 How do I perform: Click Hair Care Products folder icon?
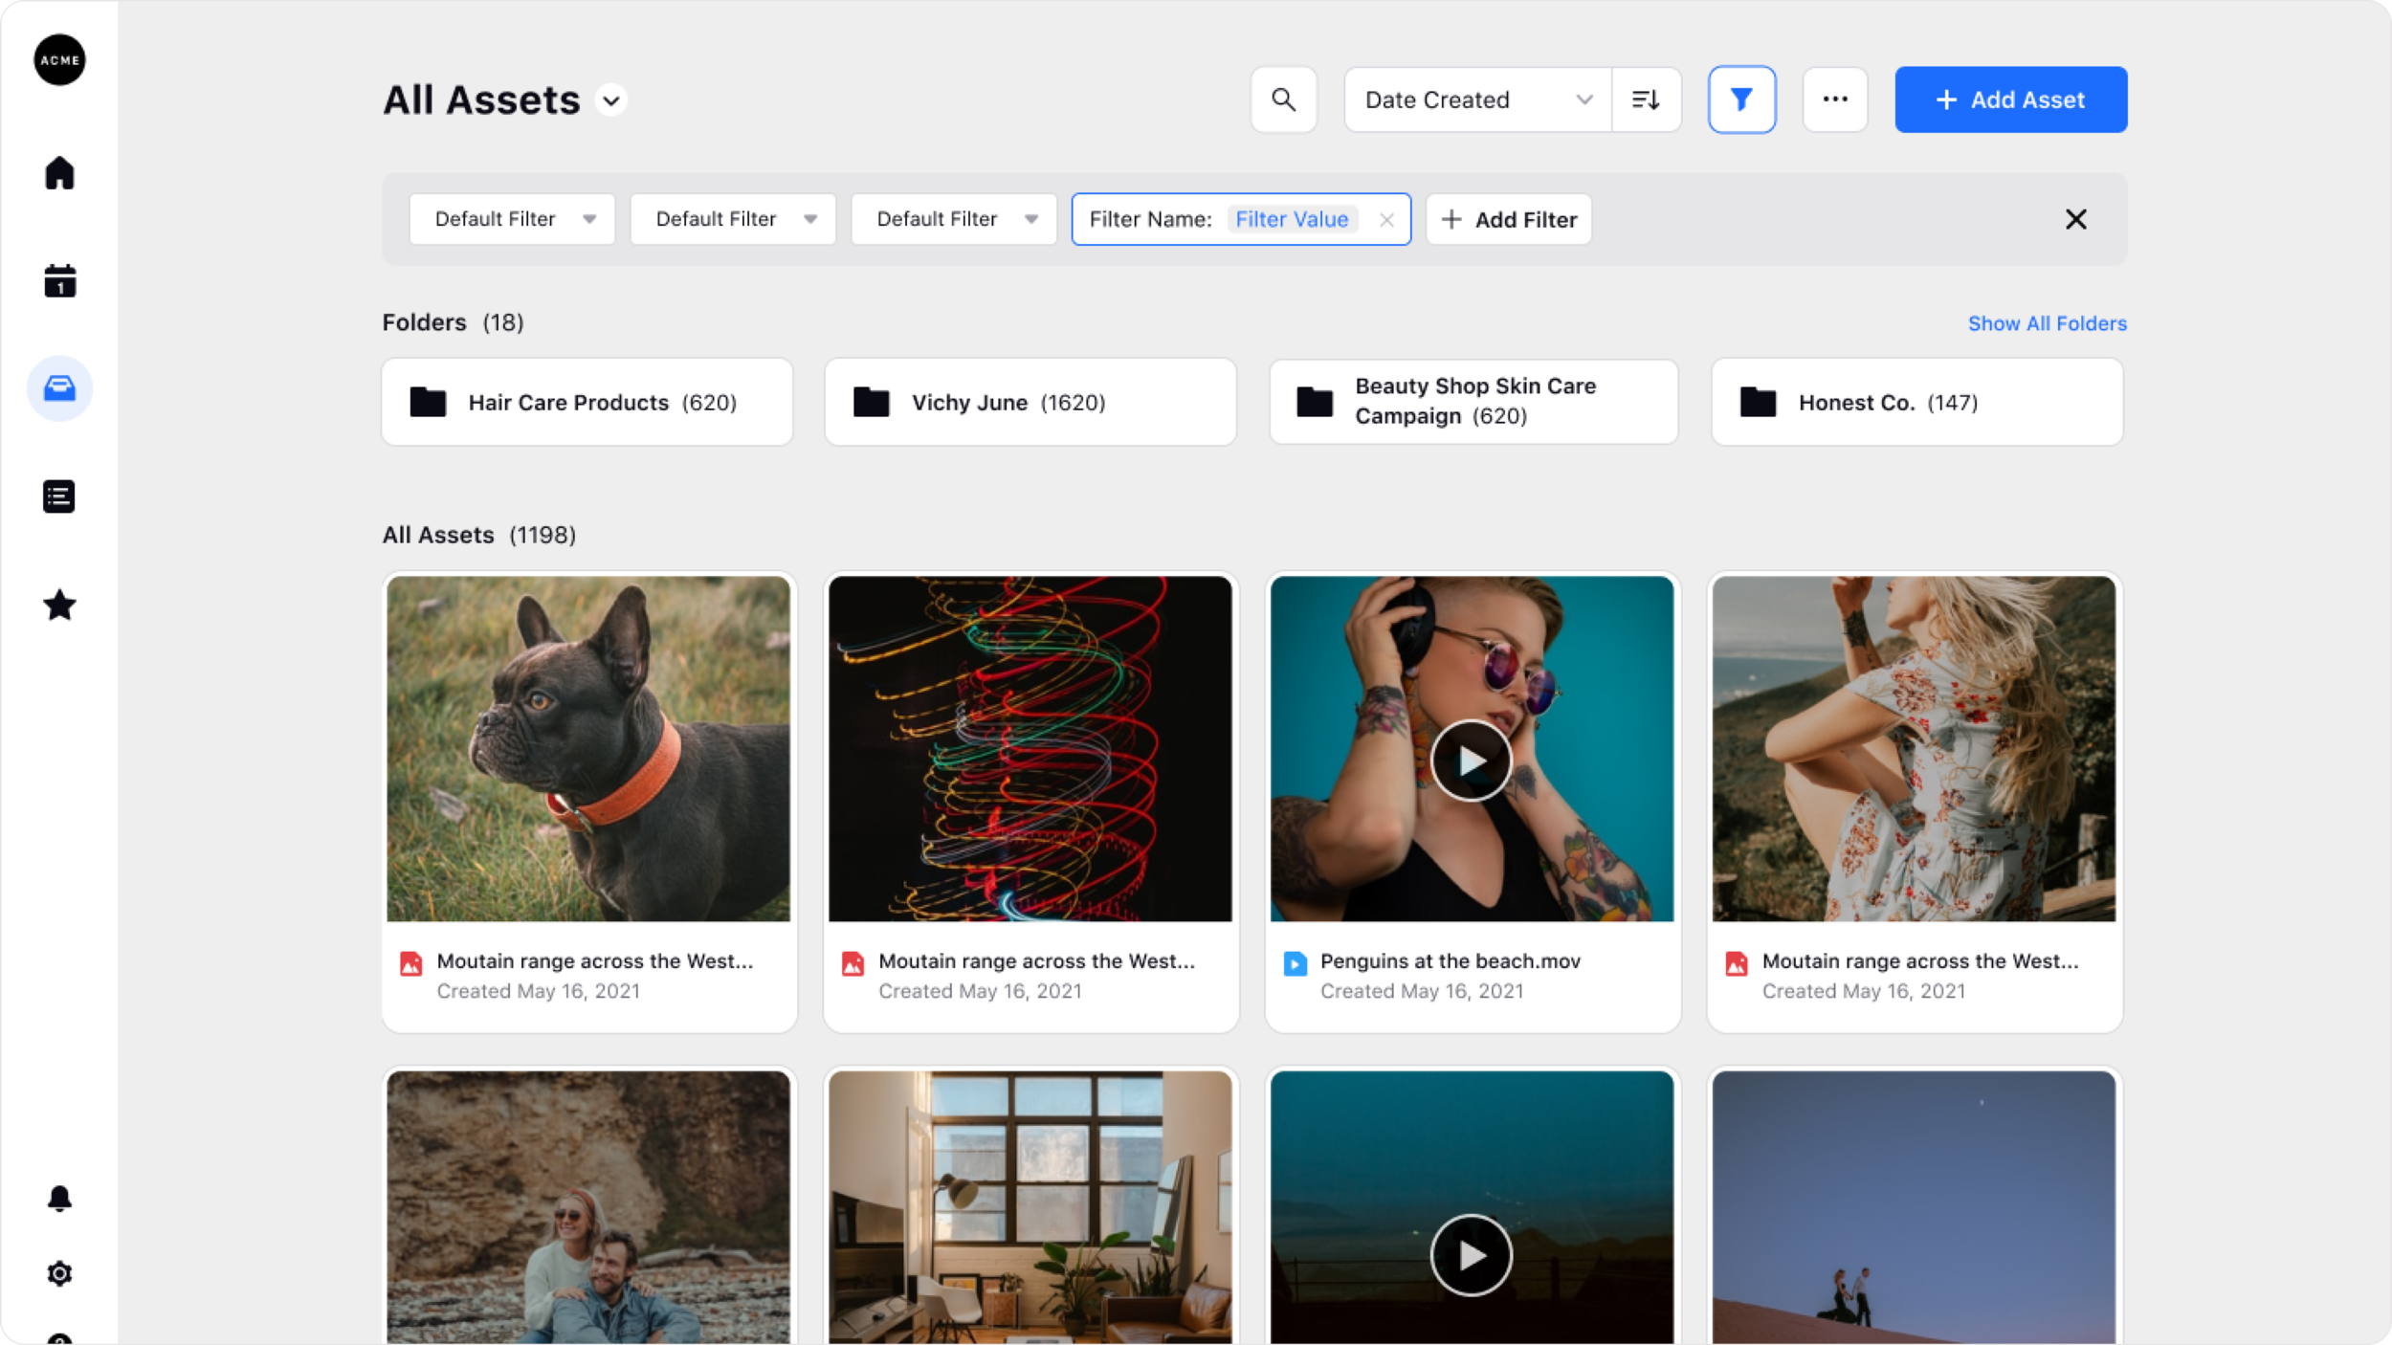(x=428, y=402)
